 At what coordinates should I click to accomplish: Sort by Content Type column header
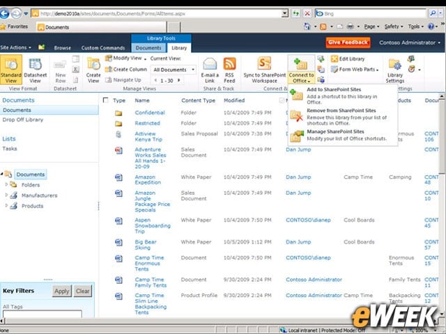click(198, 100)
